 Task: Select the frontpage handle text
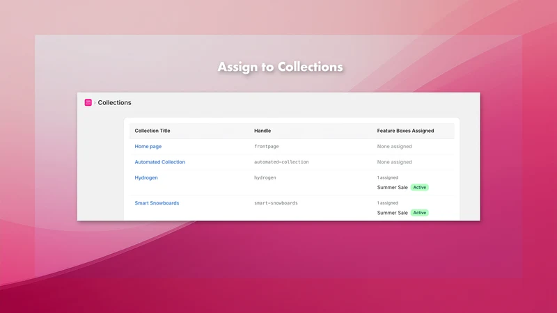(267, 146)
